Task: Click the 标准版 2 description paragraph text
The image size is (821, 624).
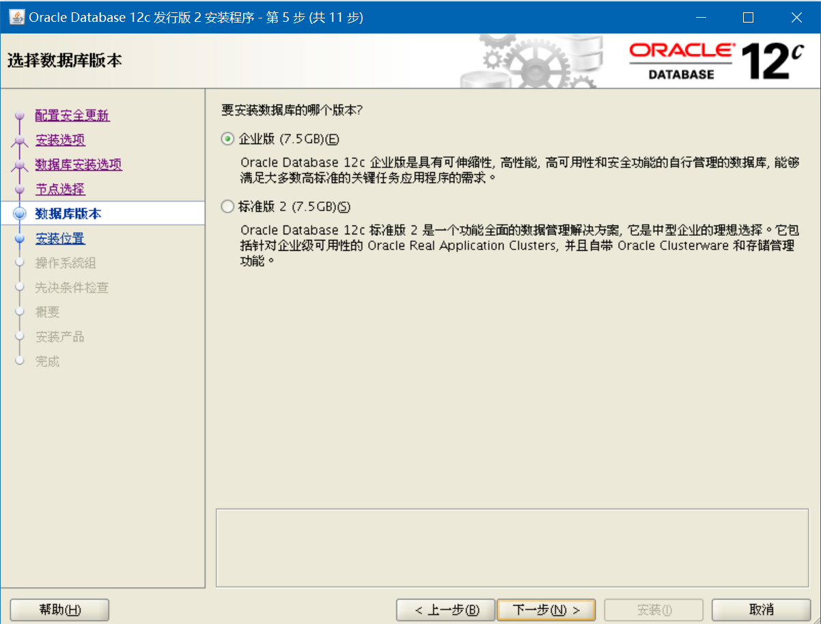Action: point(518,245)
